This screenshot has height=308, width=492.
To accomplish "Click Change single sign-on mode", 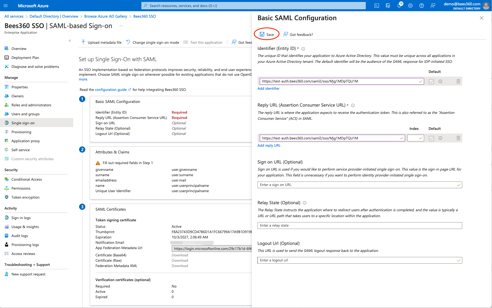I will (153, 42).
